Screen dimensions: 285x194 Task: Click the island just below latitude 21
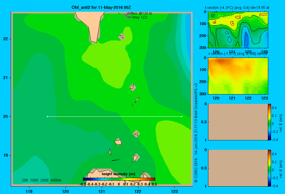133,87
